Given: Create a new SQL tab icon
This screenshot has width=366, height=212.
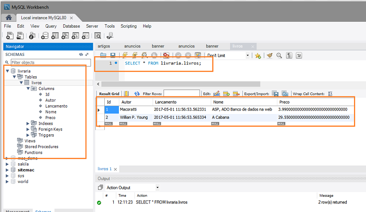Looking at the screenshot, I should 10,36.
